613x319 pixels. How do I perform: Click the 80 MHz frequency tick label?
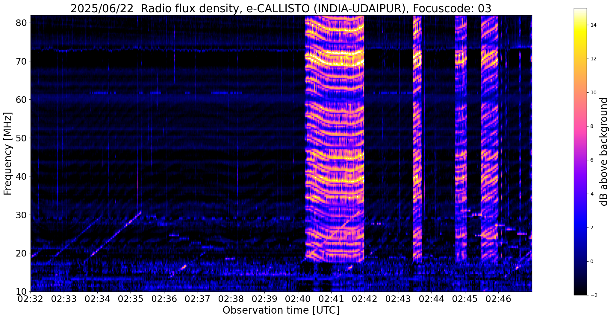point(22,23)
